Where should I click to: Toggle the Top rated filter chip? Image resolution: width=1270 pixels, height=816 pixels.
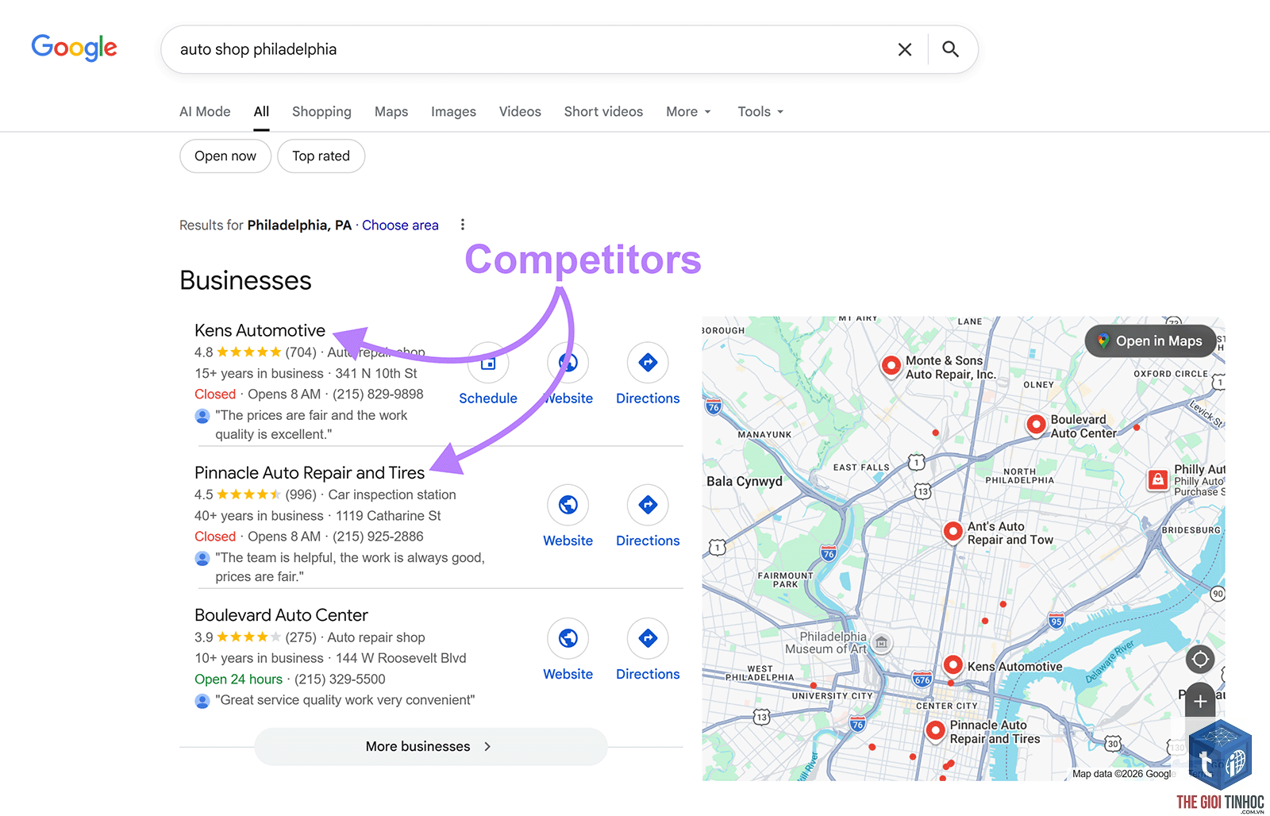[321, 156]
